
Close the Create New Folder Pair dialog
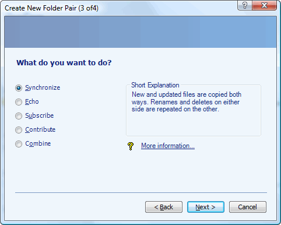coord(264,5)
